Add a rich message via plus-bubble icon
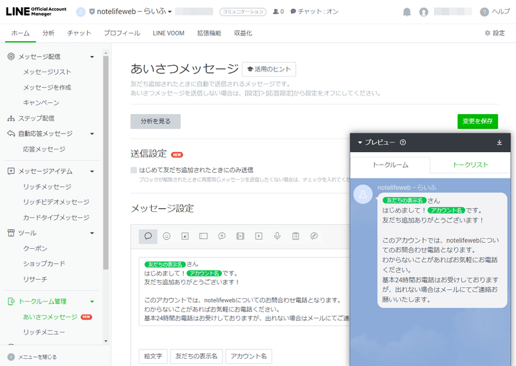 click(222, 236)
